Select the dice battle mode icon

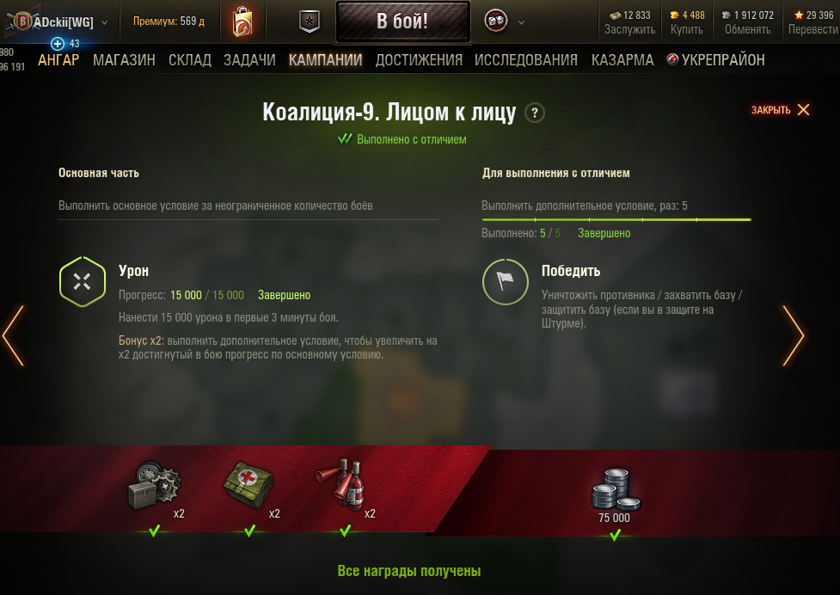(495, 21)
